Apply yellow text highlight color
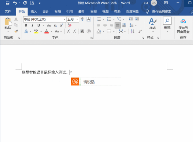Screen dimensions: 193x142 pyautogui.click(x=36, y=31)
